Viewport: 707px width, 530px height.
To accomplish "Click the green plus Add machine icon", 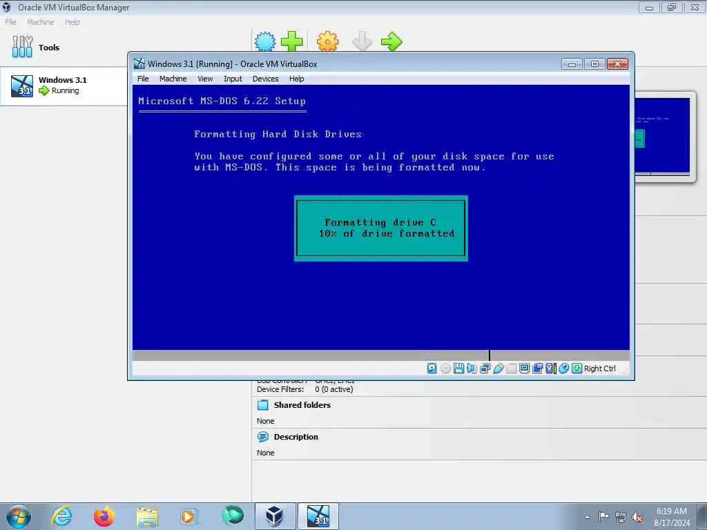I will pyautogui.click(x=292, y=41).
